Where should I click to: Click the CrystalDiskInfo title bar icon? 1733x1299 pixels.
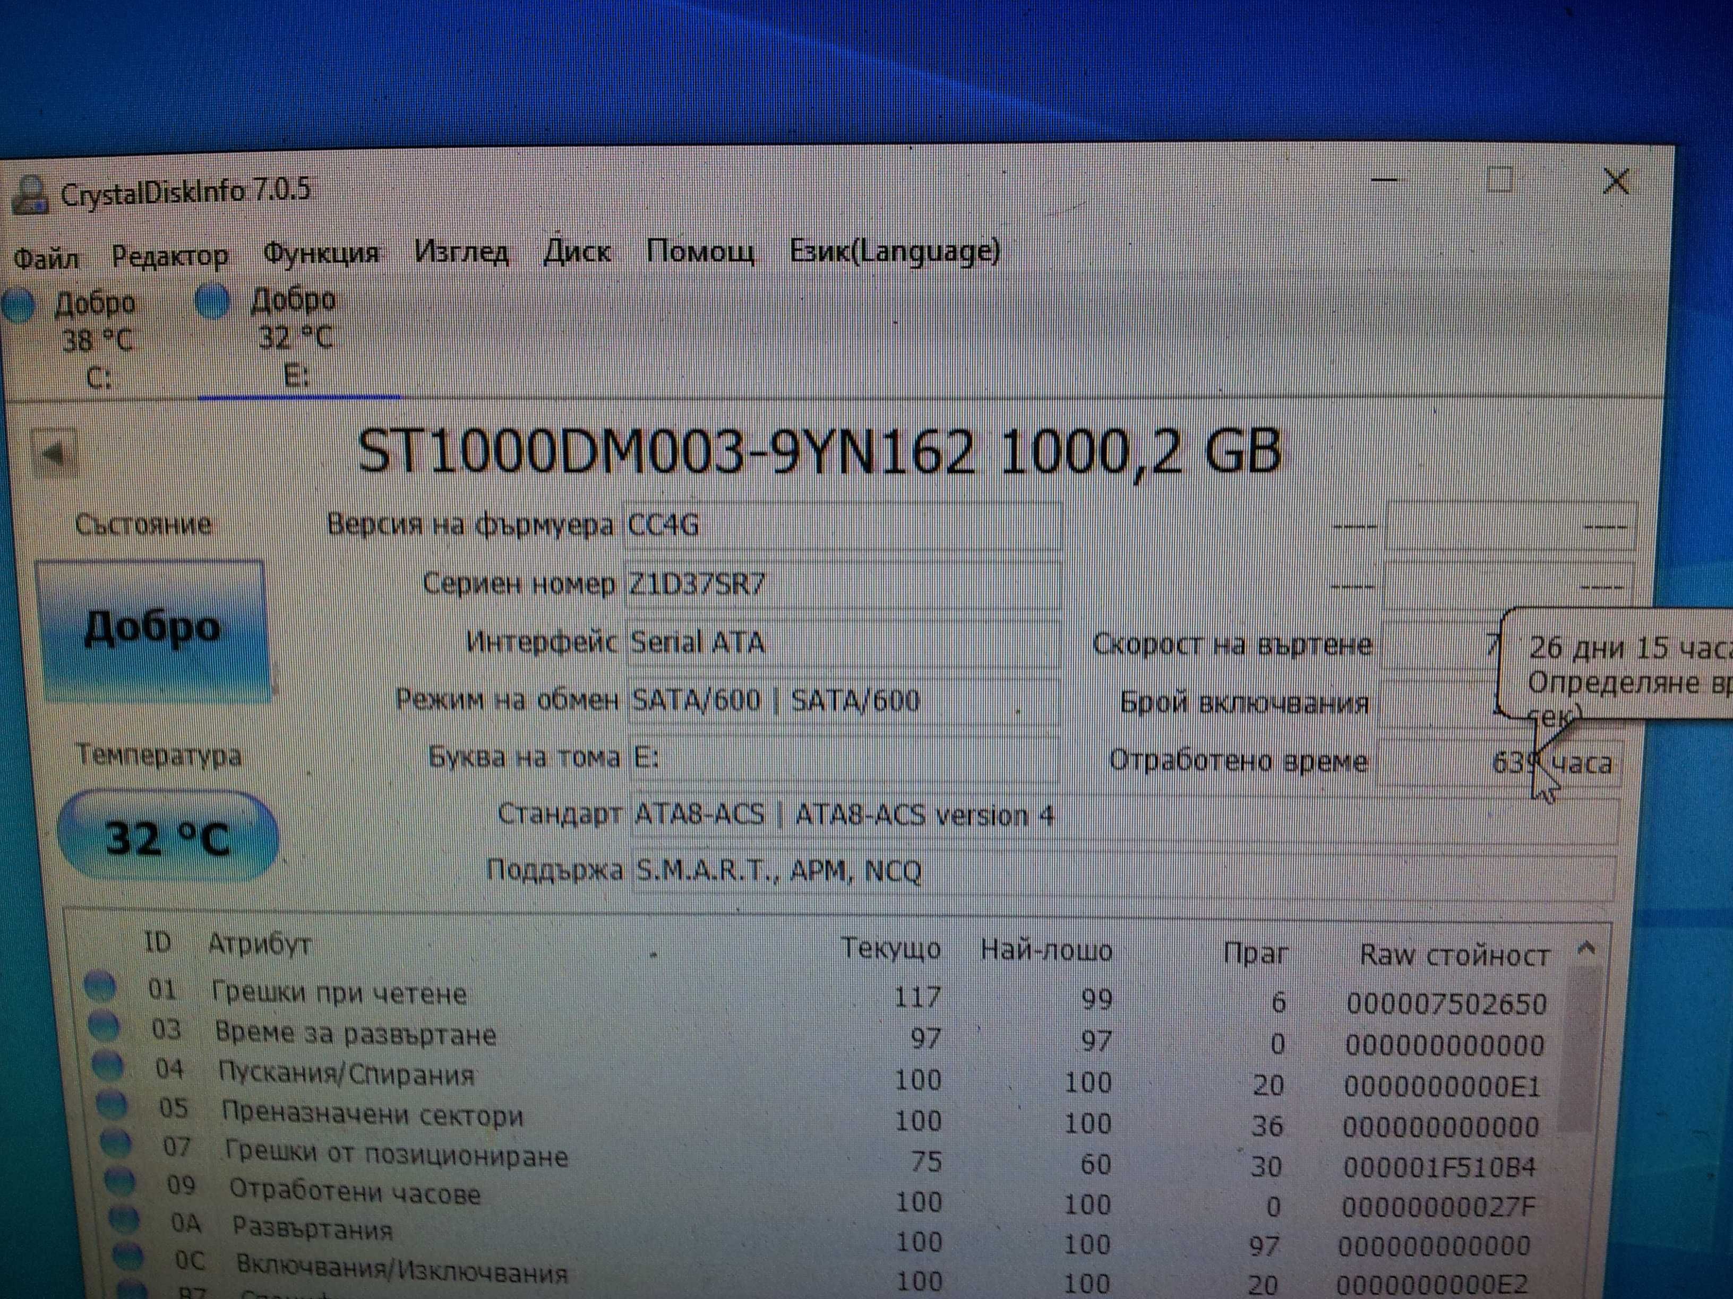coord(30,194)
